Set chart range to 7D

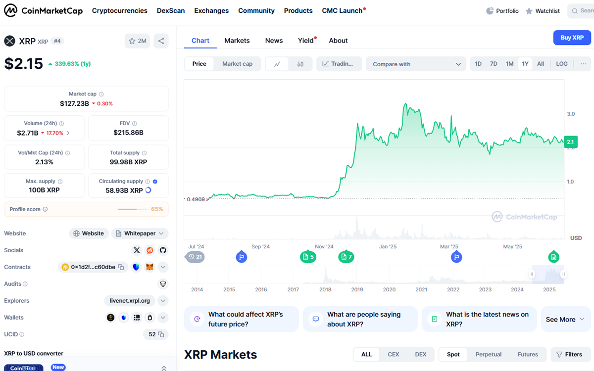pos(494,64)
